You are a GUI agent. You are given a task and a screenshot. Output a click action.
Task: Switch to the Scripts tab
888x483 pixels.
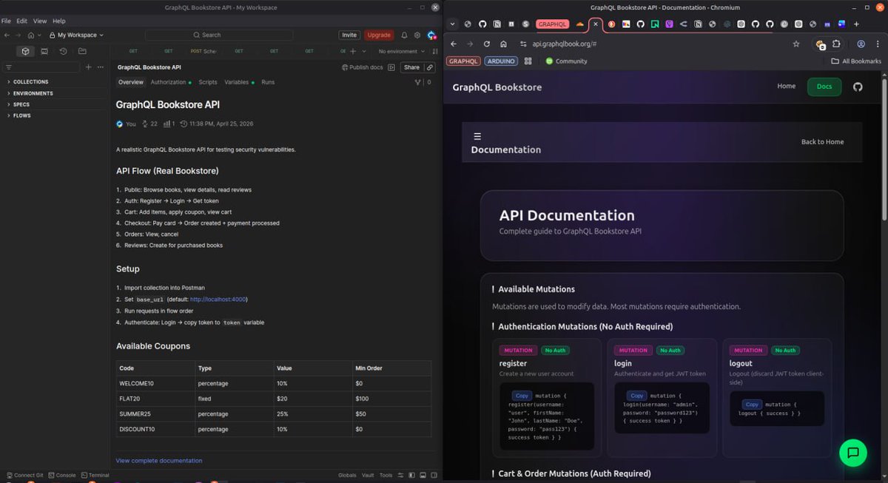pyautogui.click(x=208, y=82)
